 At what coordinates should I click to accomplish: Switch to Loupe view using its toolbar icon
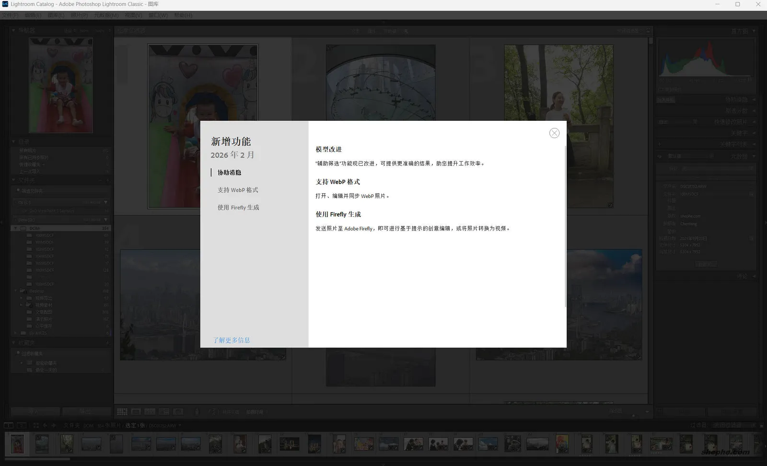[136, 411]
